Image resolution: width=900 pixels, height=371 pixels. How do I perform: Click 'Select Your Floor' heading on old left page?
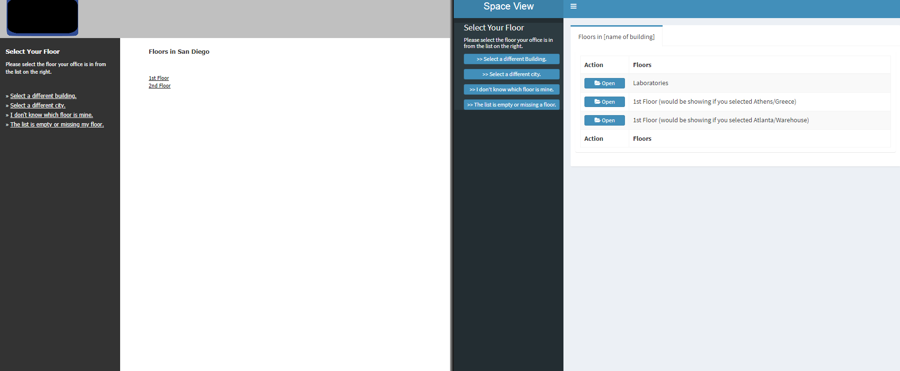pyautogui.click(x=32, y=52)
